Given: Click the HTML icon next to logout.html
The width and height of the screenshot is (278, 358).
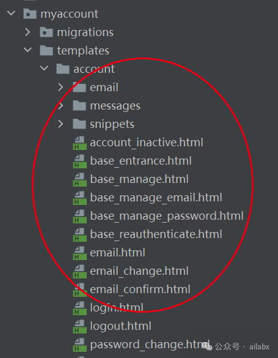Looking at the screenshot, I should (80, 326).
